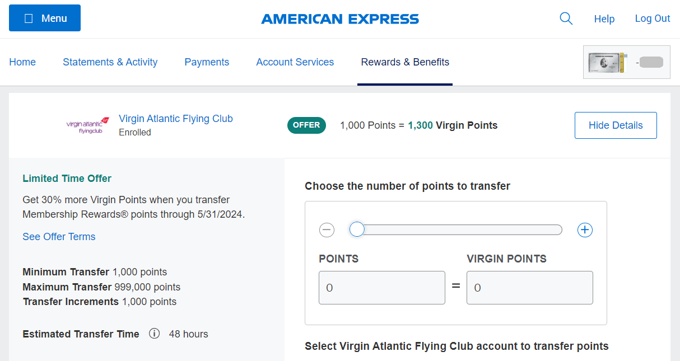680x361 pixels.
Task: Go to Statements & Activity tab
Action: click(x=110, y=62)
